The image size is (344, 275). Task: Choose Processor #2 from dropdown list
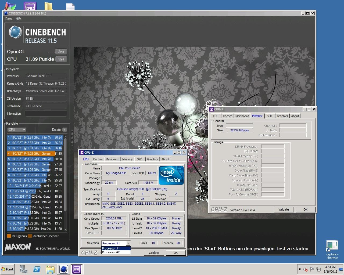click(x=116, y=252)
